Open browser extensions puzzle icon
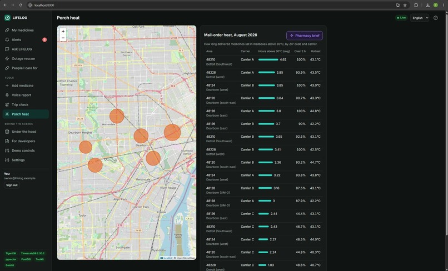Image resolution: width=448 pixels, height=271 pixels. 416,5
